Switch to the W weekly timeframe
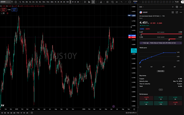Screen dimensions: 184x115 [x=73, y=2]
